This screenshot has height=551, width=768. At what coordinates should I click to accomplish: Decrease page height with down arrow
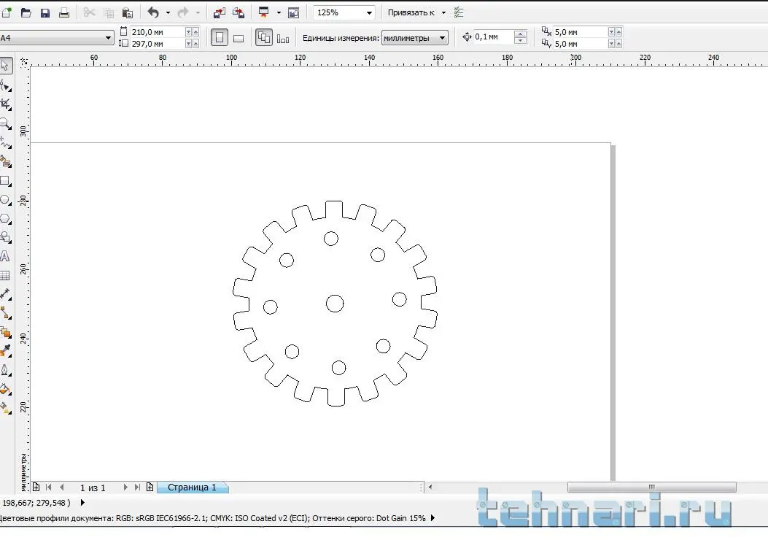188,44
